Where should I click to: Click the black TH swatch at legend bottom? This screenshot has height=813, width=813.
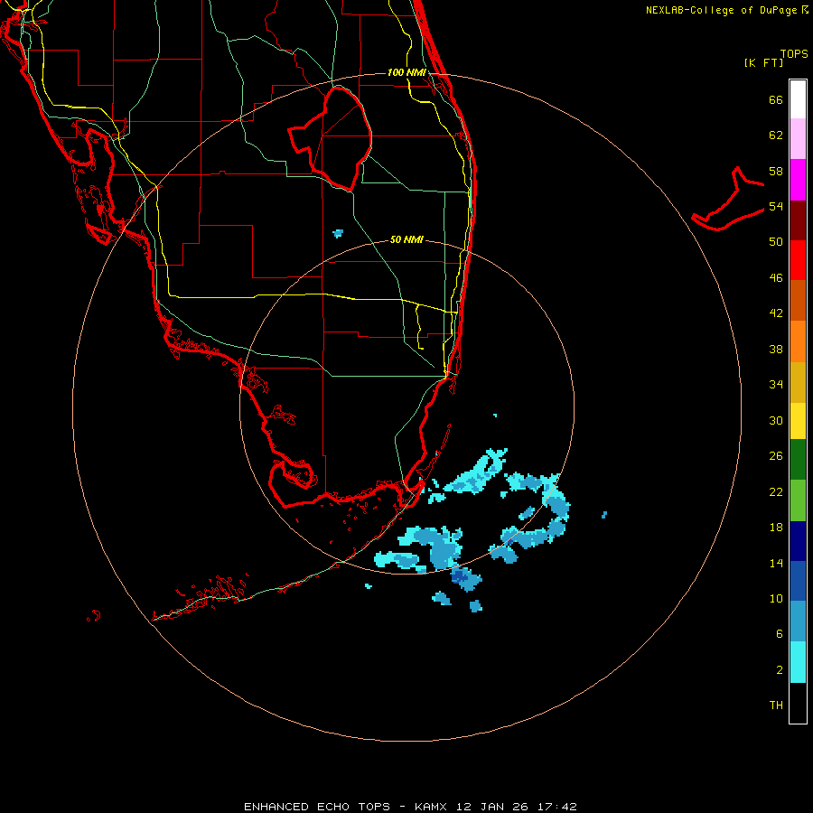(798, 703)
